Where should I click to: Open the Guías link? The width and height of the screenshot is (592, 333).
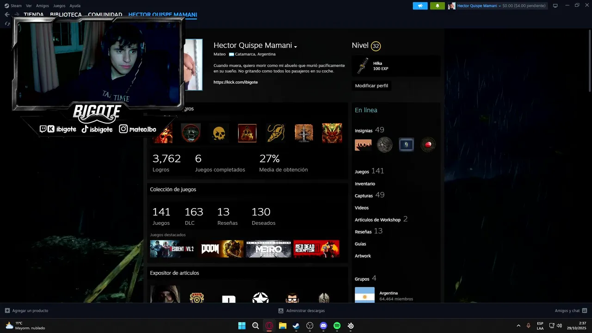360,244
